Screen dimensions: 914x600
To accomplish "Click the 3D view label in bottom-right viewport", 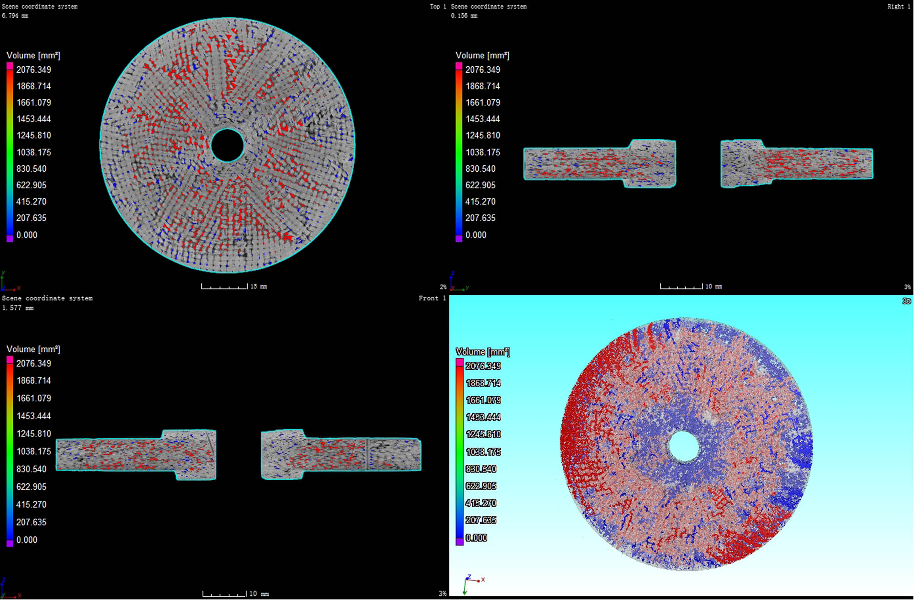I will pyautogui.click(x=907, y=302).
